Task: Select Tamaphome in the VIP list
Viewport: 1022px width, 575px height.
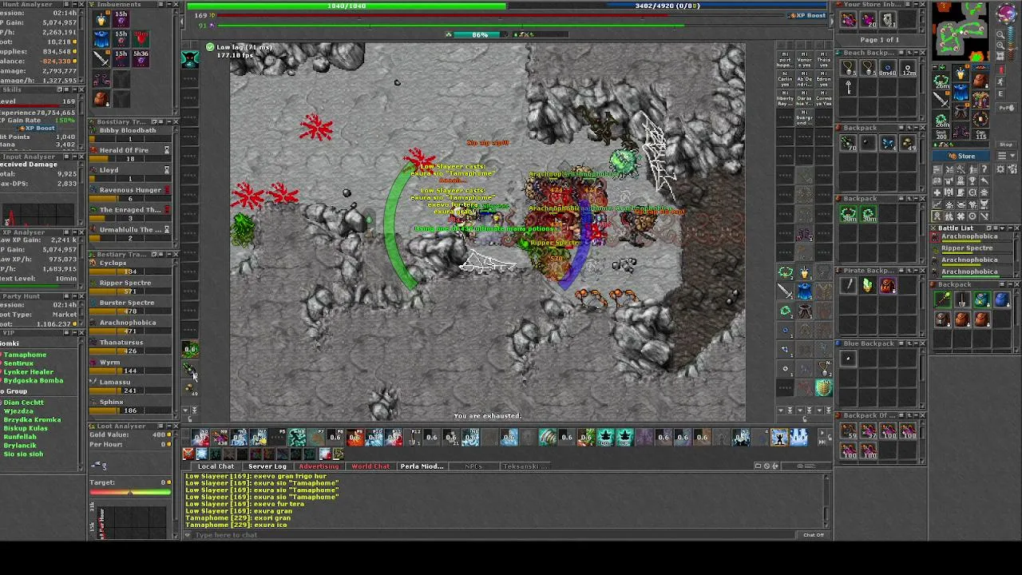Action: (26, 355)
